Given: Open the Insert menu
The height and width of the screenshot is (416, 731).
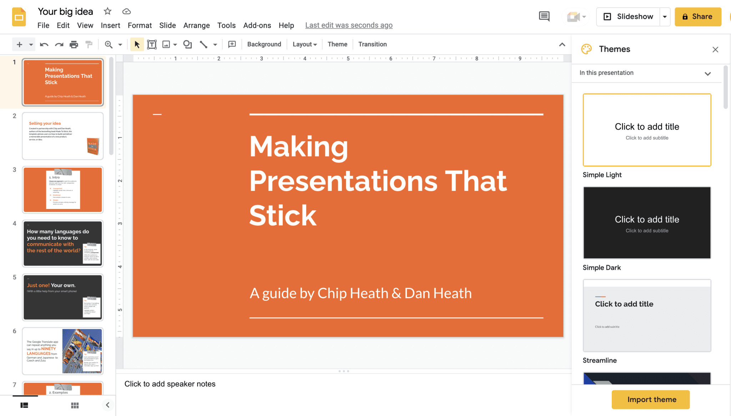Looking at the screenshot, I should [x=110, y=25].
